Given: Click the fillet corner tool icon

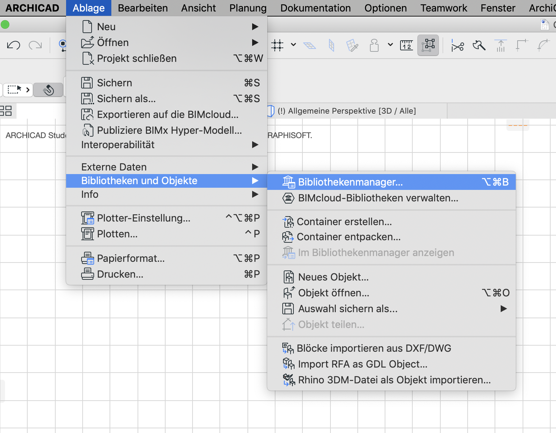Looking at the screenshot, I should point(543,45).
